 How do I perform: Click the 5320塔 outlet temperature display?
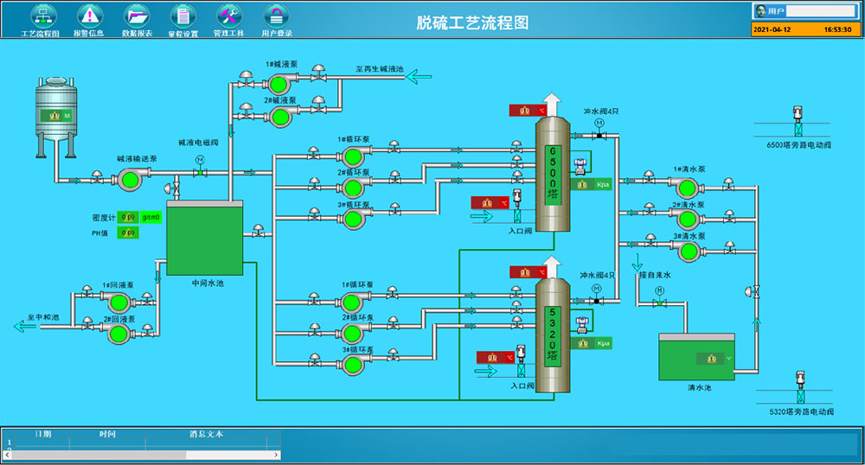(x=528, y=272)
